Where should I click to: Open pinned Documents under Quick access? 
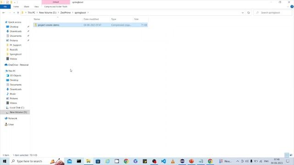16,36
